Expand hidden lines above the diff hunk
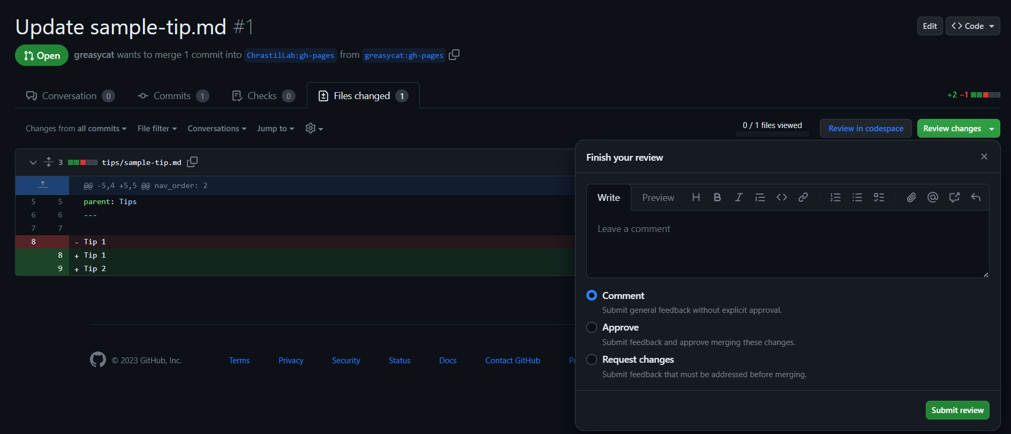 click(42, 185)
